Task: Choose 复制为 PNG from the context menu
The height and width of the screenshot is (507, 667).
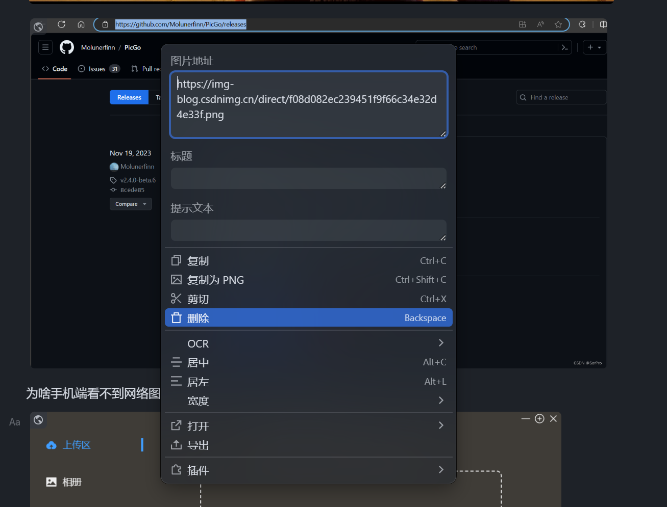Action: coord(308,280)
